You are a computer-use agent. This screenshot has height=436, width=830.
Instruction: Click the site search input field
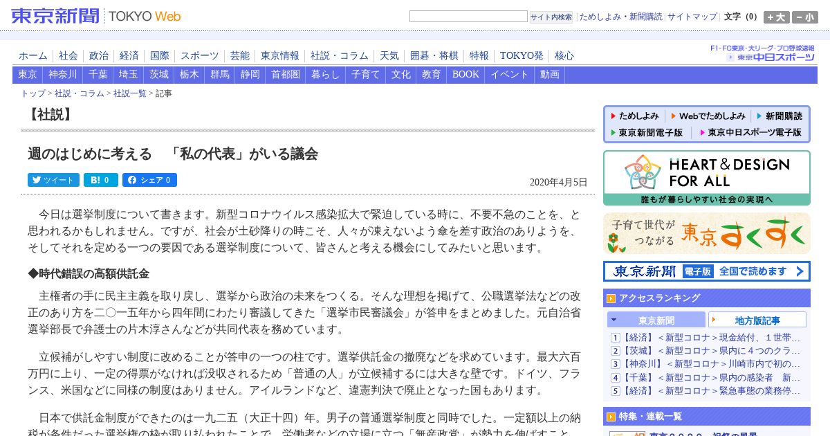click(x=468, y=17)
